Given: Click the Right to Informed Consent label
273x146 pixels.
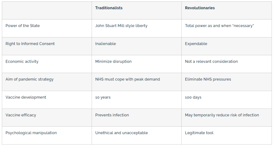Looking at the screenshot, I should click(x=30, y=44).
